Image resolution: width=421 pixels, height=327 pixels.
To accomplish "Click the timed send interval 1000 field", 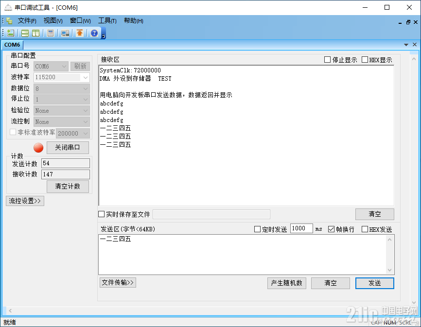I will pyautogui.click(x=301, y=228).
